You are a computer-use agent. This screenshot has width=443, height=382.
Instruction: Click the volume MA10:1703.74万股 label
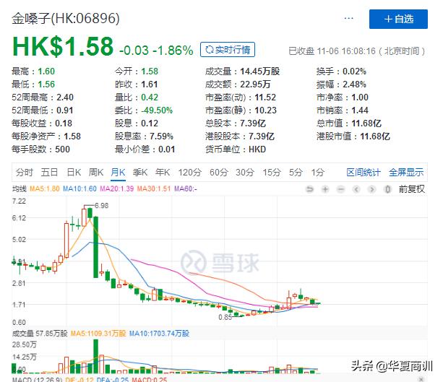[x=159, y=334]
